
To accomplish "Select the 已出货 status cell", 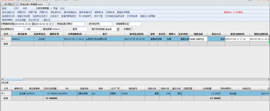I will [39, 39].
